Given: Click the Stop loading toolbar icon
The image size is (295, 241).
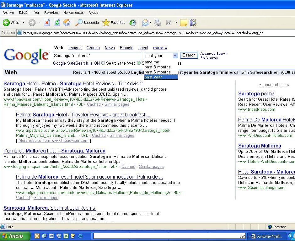Looking at the screenshot, I should coord(47,23).
